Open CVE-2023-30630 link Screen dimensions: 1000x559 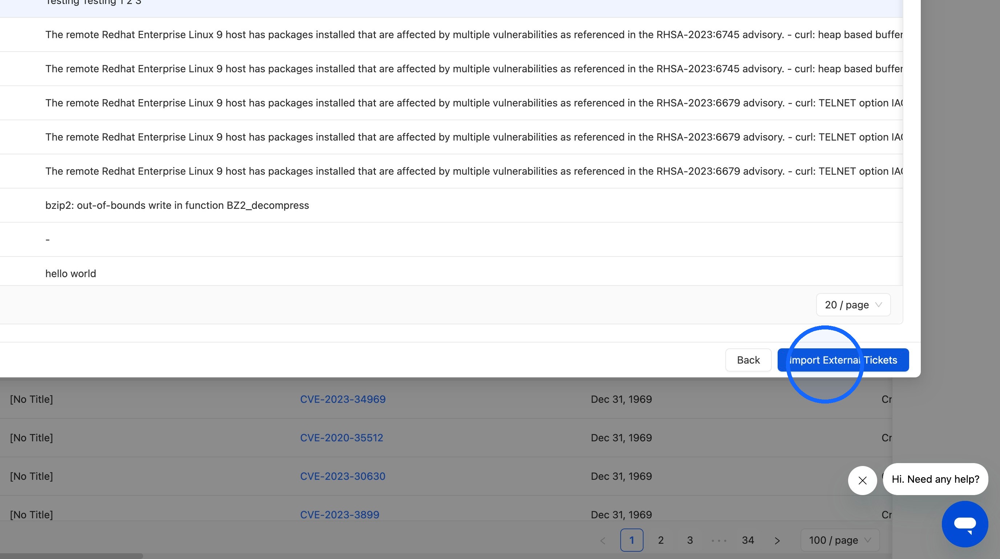coord(343,476)
